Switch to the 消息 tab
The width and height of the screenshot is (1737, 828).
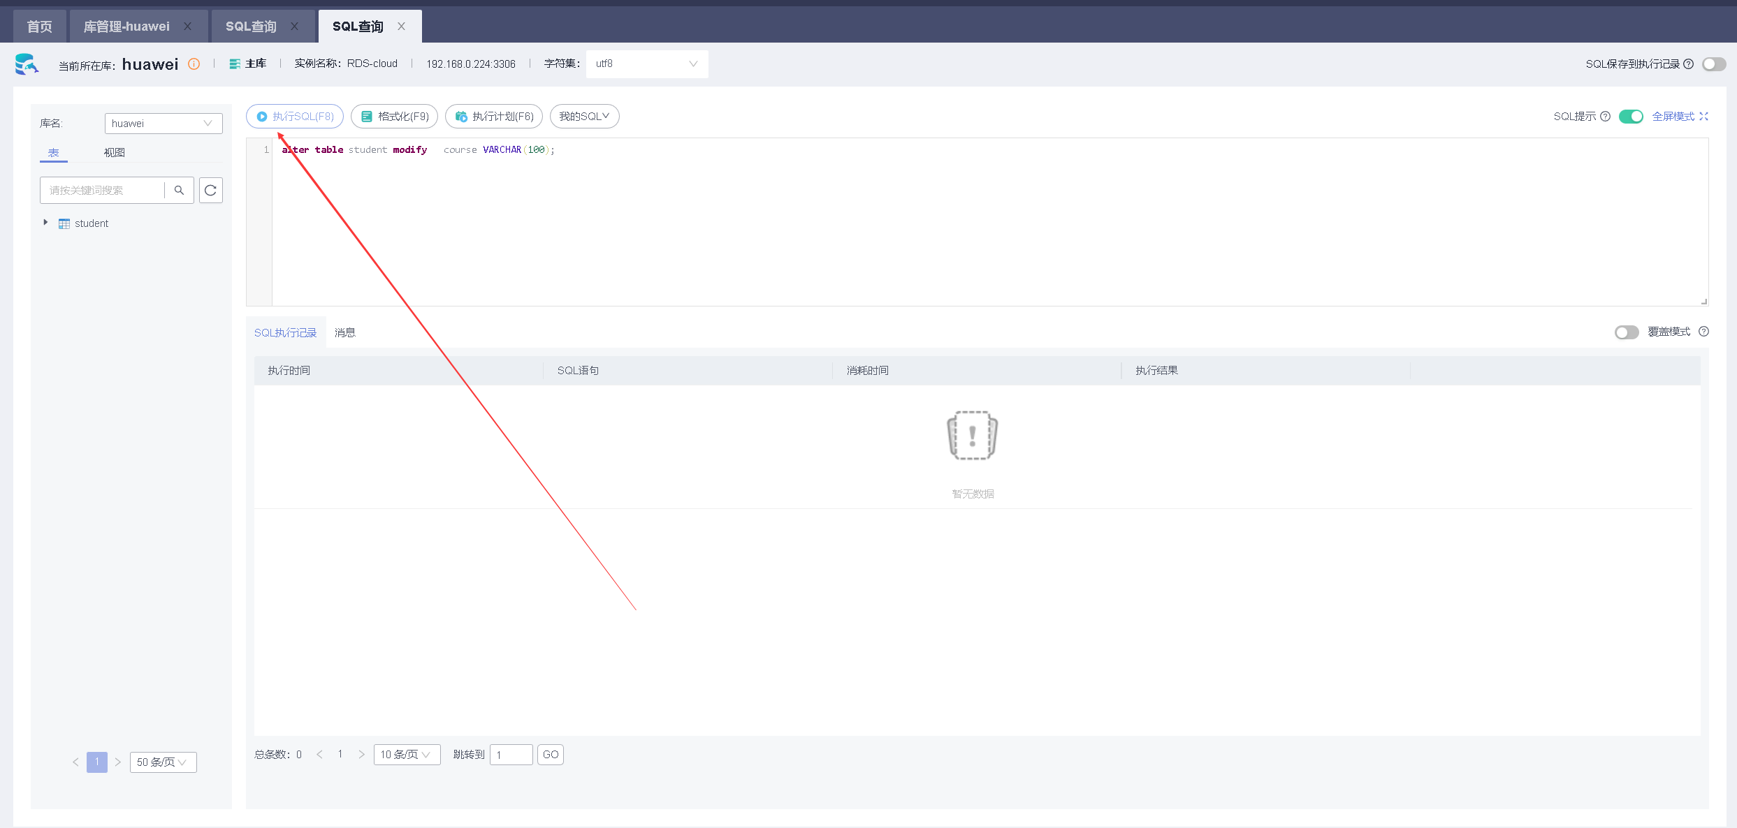pyautogui.click(x=344, y=332)
